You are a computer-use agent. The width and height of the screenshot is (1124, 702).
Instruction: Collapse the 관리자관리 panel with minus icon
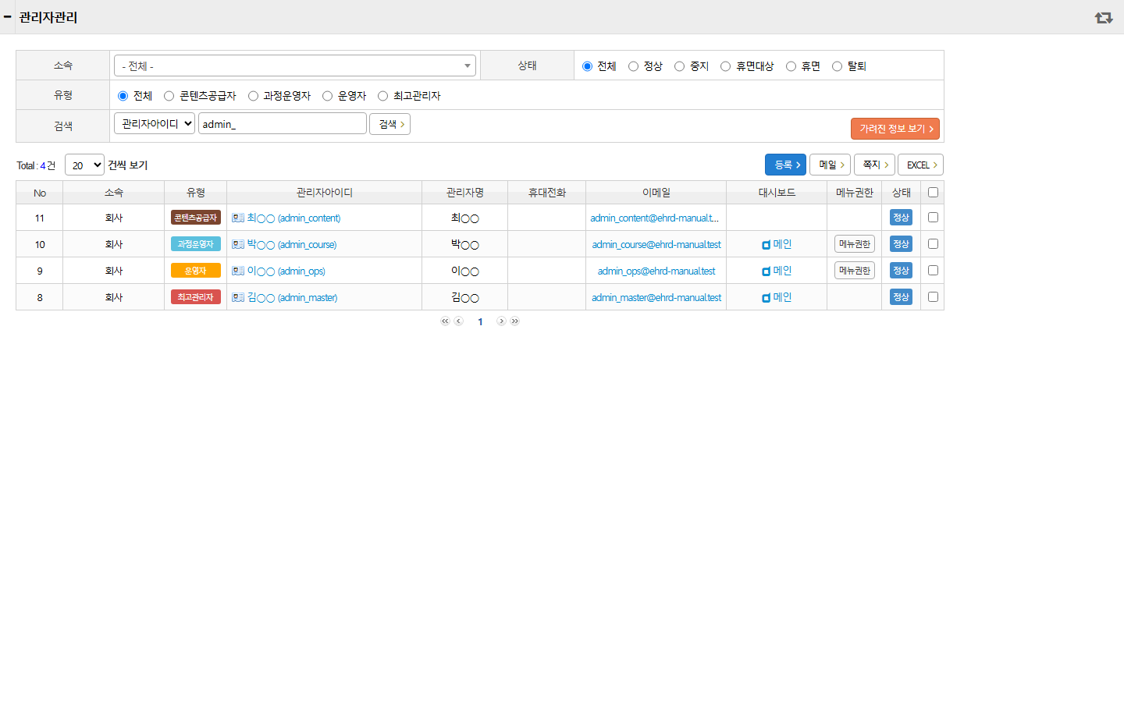(x=7, y=16)
